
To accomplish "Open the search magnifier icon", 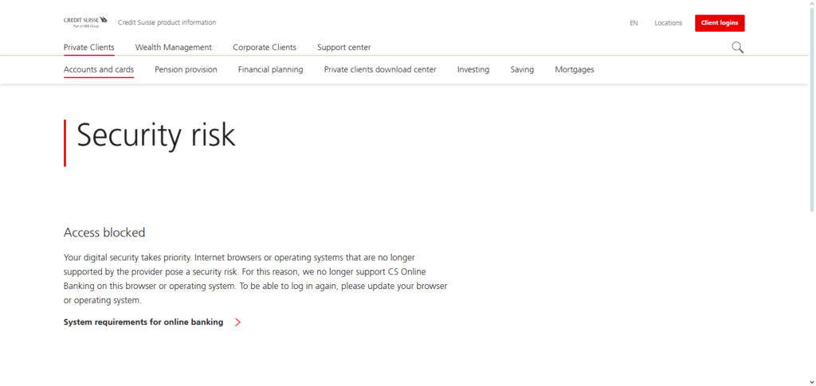I will tap(737, 48).
